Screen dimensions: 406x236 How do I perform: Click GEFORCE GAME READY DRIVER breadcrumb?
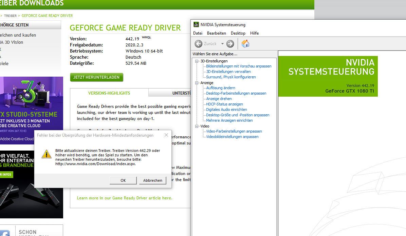(x=47, y=16)
